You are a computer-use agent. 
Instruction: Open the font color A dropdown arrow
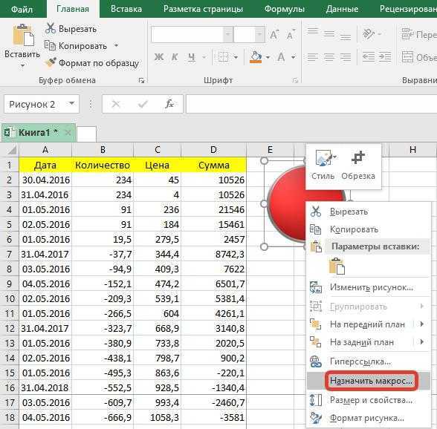tap(294, 57)
